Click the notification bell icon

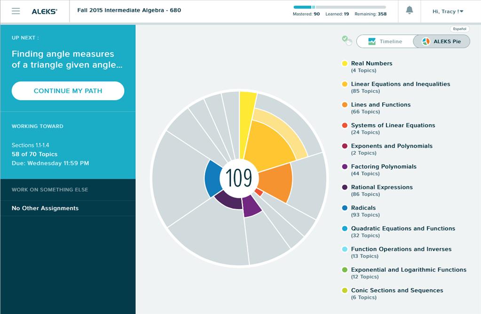[x=410, y=10]
